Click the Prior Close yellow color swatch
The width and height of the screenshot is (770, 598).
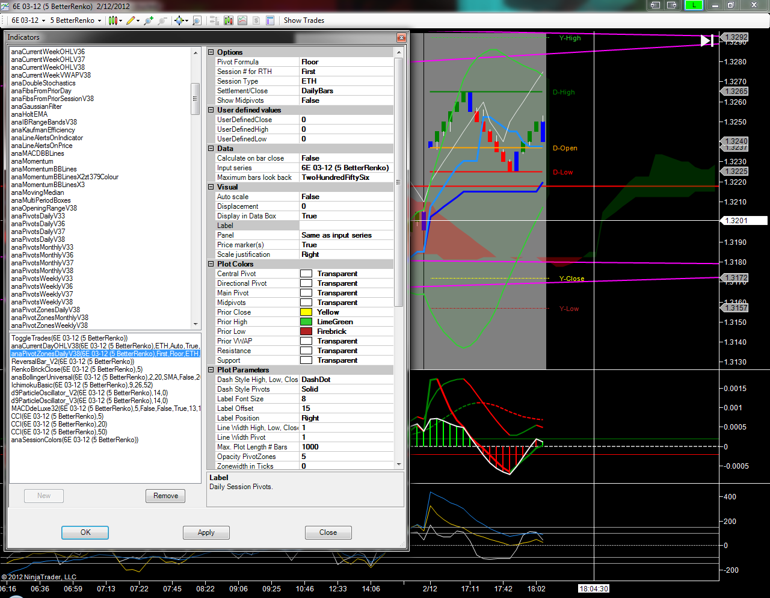pyautogui.click(x=306, y=312)
